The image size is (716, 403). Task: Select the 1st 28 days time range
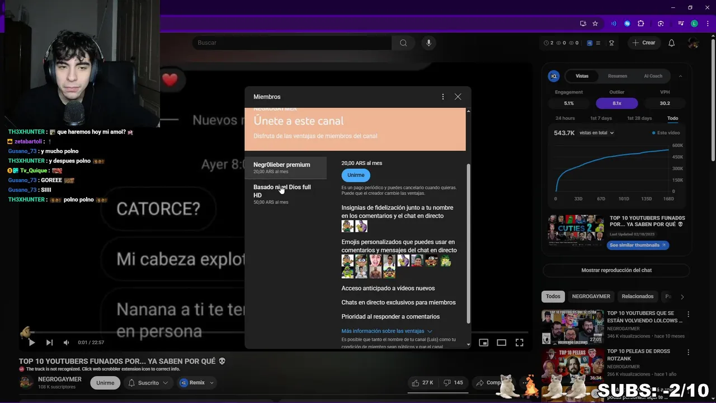639,119
